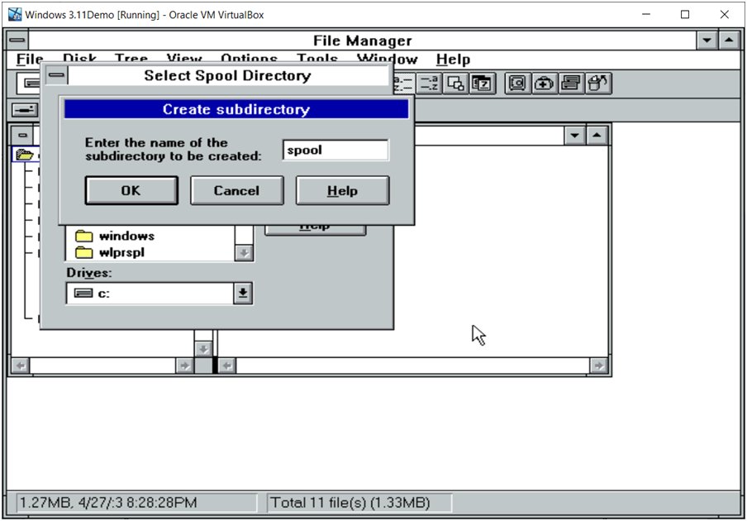
Task: Click the Select Spool Directory title bar
Action: pyautogui.click(x=228, y=75)
